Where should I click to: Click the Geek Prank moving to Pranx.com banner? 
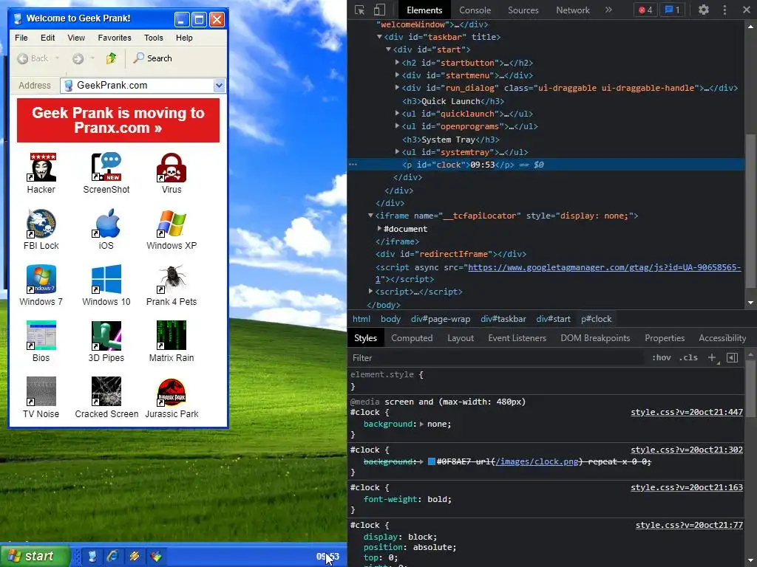click(x=118, y=120)
